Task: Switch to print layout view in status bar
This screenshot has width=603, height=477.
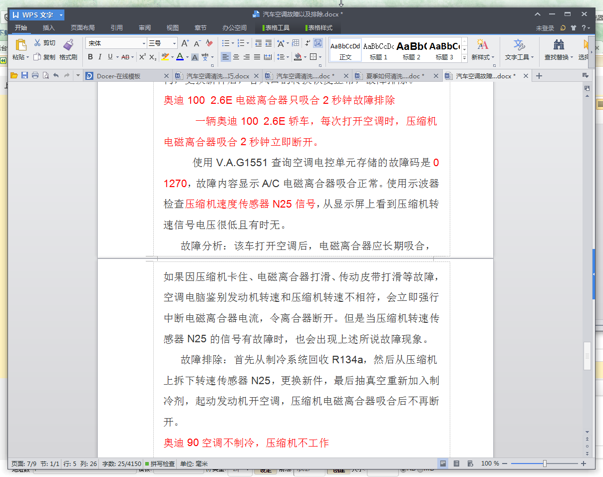Action: pos(443,464)
